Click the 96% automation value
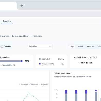This screenshot has height=101, width=101. [27, 61]
